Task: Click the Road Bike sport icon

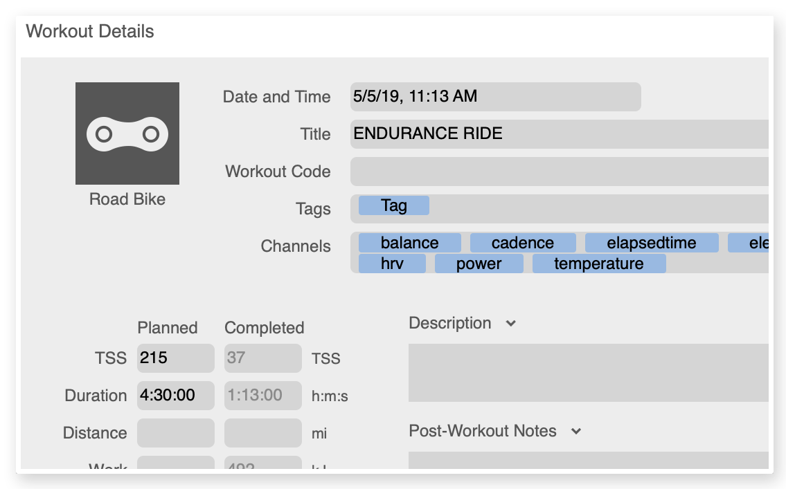Action: (x=127, y=133)
